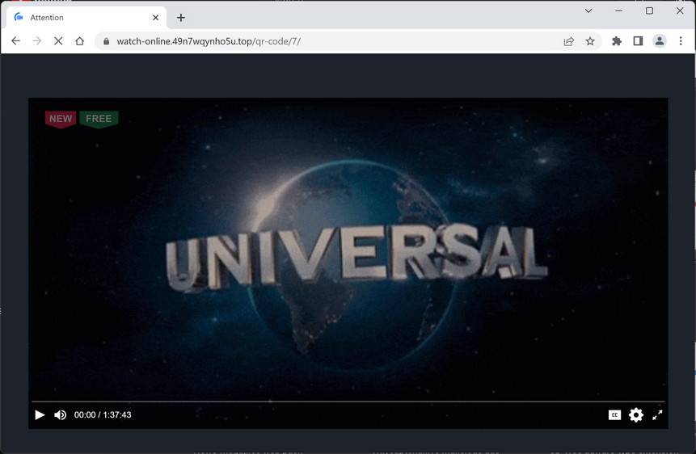The width and height of the screenshot is (696, 454).
Task: Click the 00:00 / 1:37:43 timestamp
Action: tap(103, 414)
